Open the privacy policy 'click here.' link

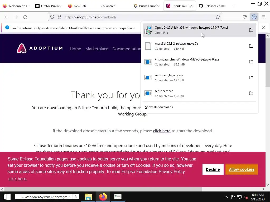(x=18, y=179)
